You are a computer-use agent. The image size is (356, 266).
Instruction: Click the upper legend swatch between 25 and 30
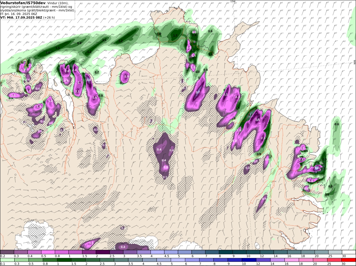[335, 252]
